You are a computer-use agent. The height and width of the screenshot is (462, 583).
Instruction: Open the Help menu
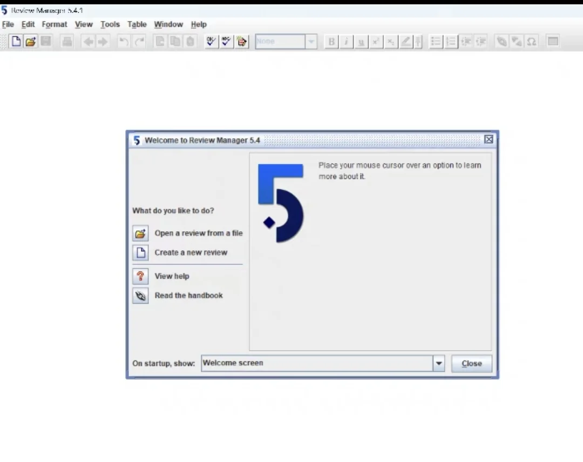[199, 24]
